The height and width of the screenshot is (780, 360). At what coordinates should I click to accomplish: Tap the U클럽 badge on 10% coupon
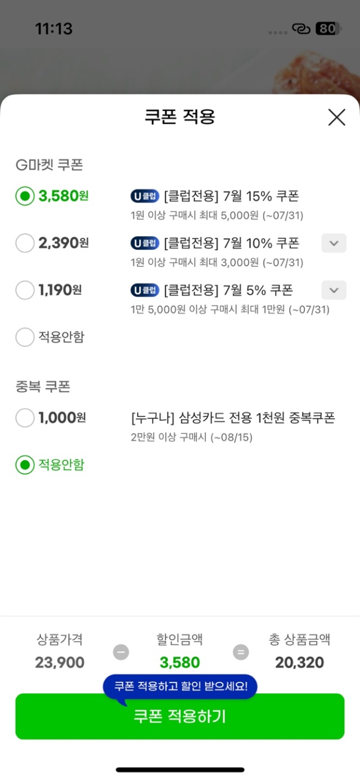pyautogui.click(x=145, y=243)
